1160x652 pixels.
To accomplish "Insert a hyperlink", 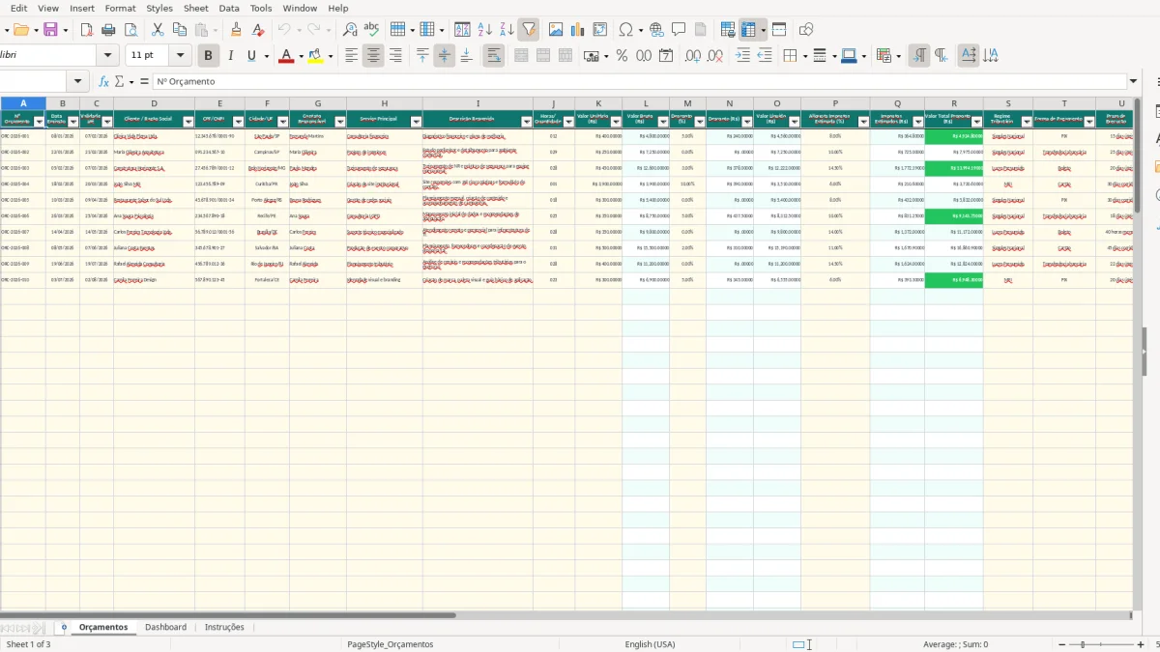I will click(x=656, y=30).
